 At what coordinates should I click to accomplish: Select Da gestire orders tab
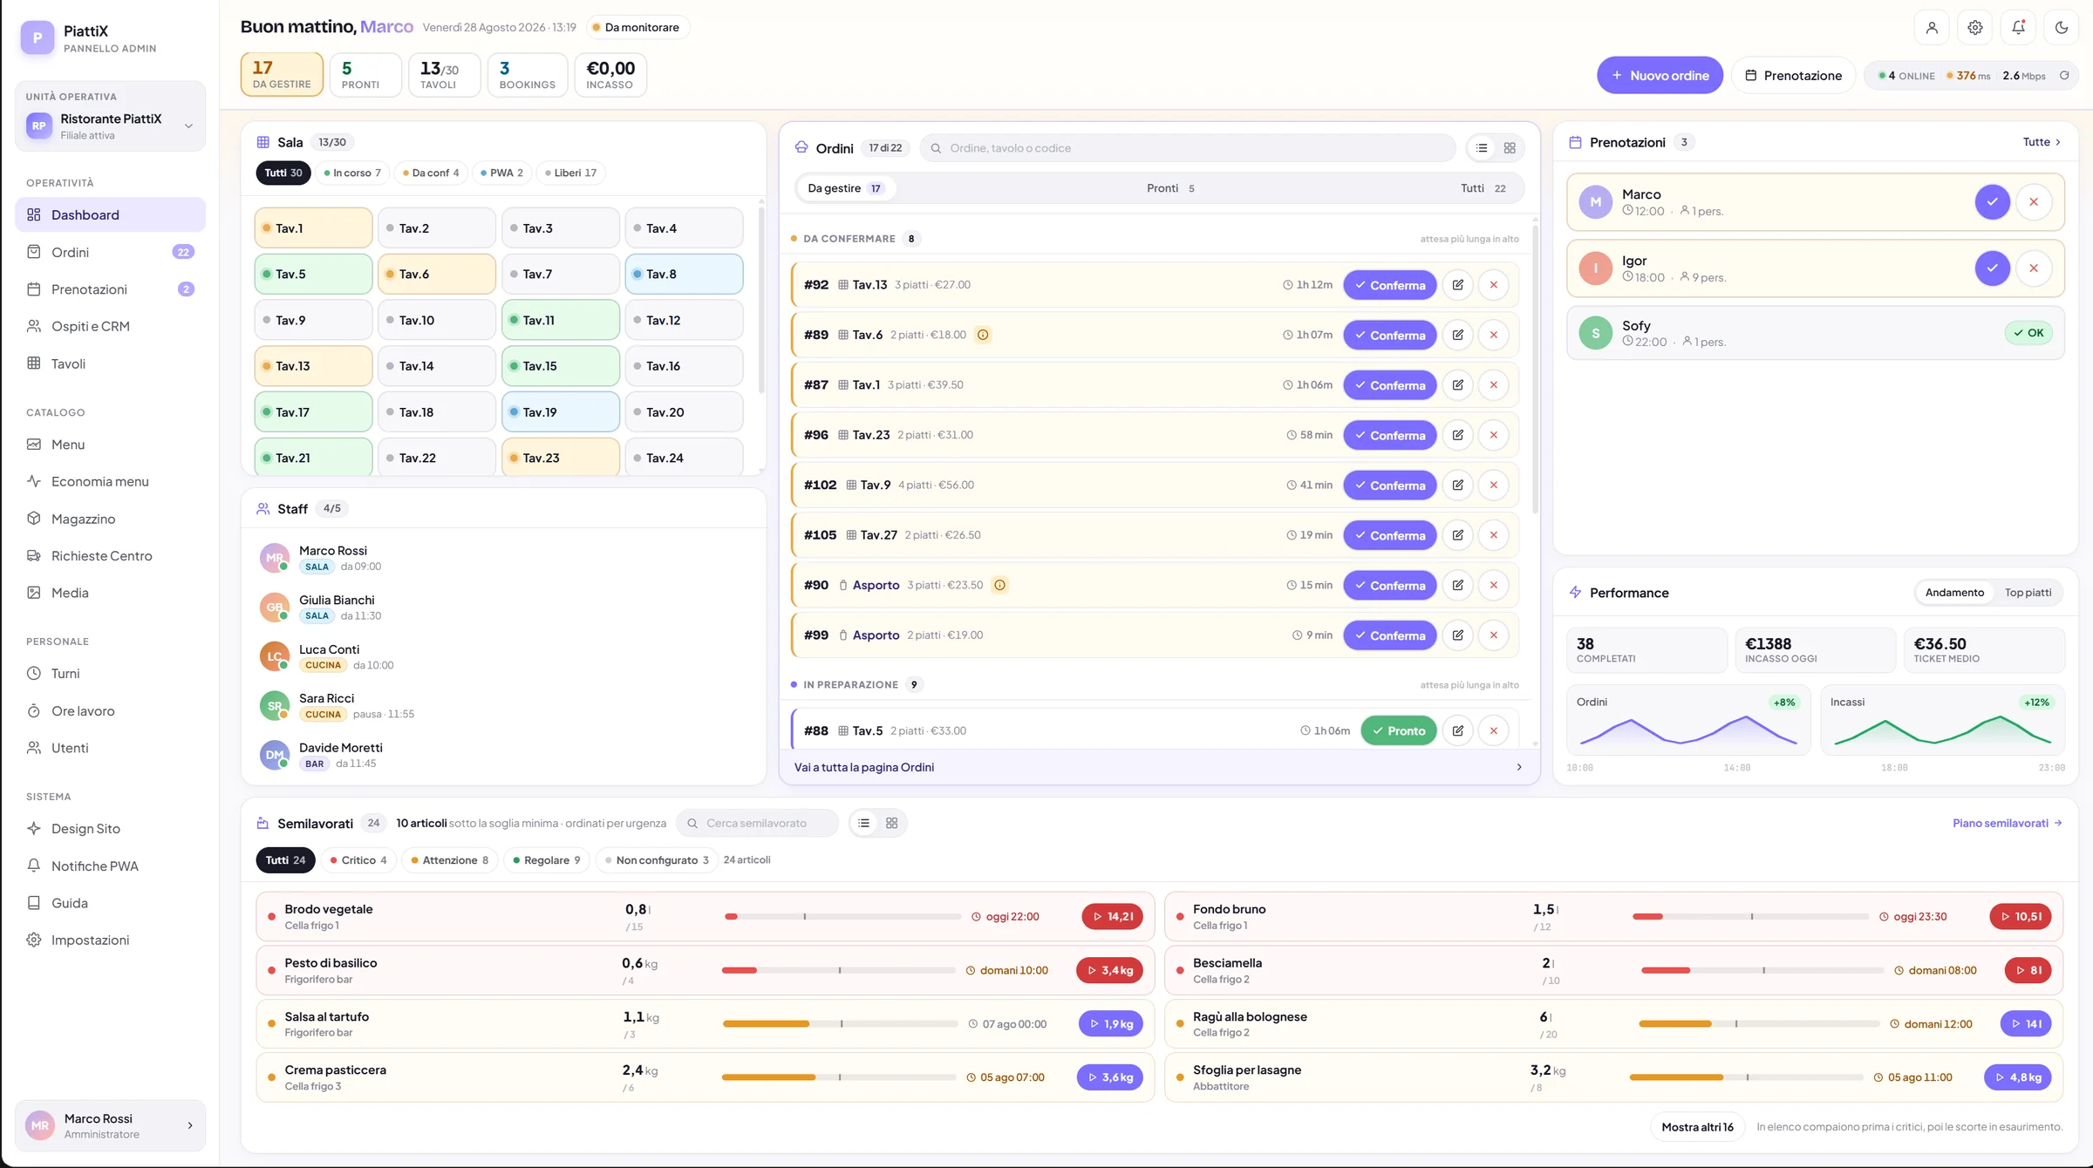[844, 188]
